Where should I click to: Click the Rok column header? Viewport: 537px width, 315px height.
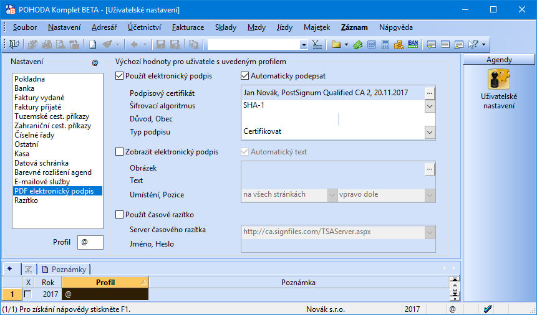(x=48, y=283)
